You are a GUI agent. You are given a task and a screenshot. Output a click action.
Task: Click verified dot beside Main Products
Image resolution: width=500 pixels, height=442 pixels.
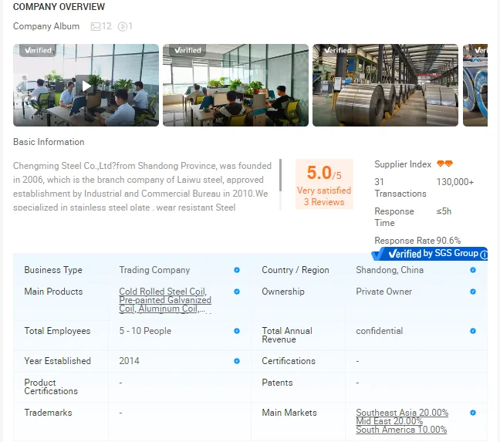pos(237,292)
